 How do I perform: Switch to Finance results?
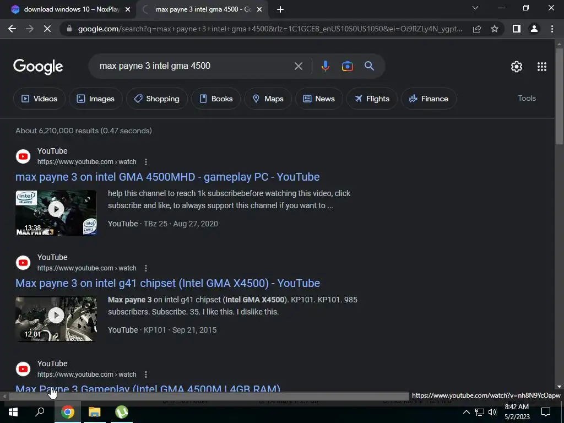[x=429, y=99]
